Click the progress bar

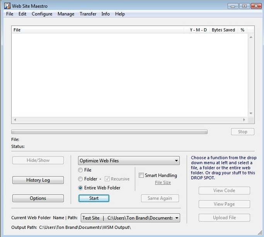click(x=109, y=132)
